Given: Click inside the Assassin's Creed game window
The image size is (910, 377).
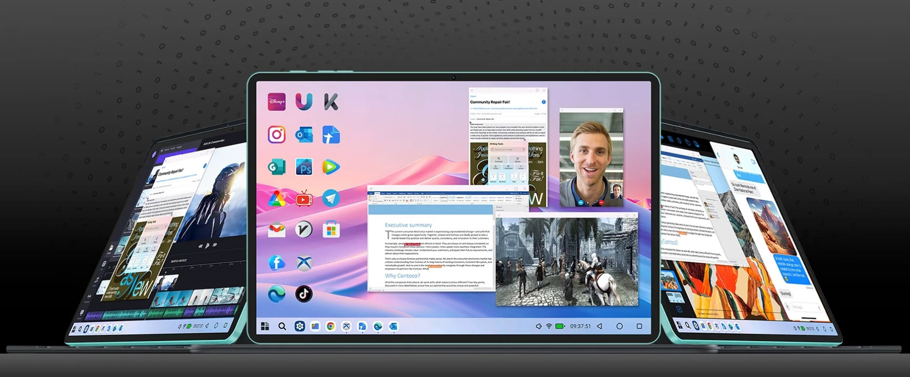Looking at the screenshot, I should (567, 262).
